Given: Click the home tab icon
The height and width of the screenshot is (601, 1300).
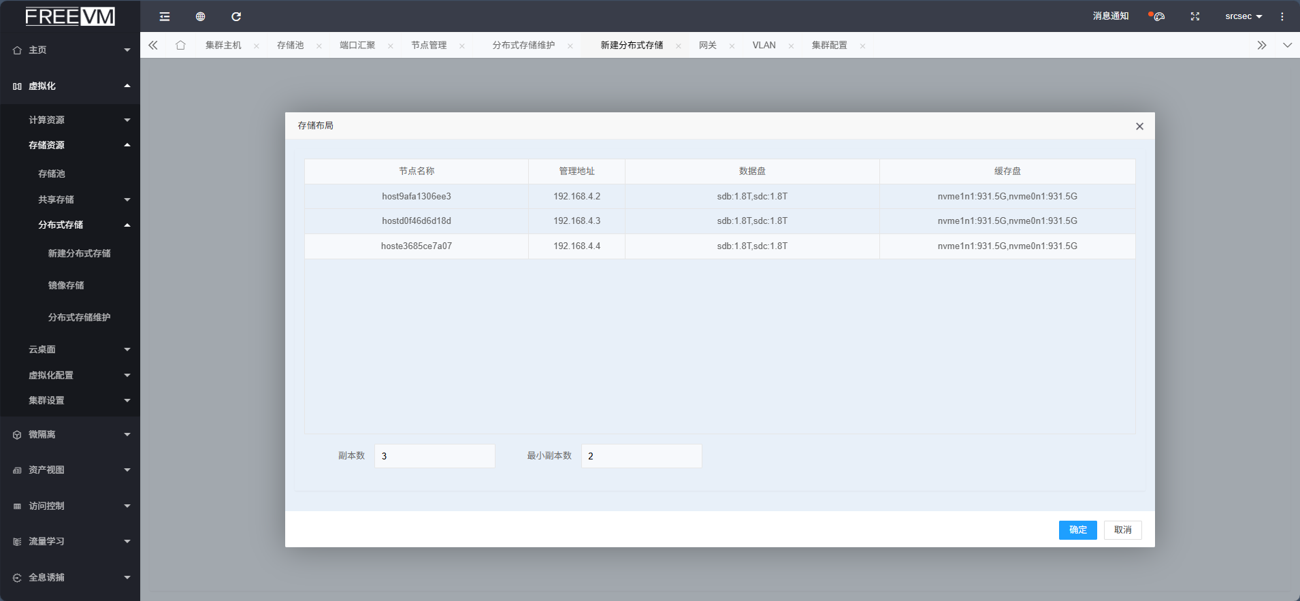Looking at the screenshot, I should click(x=180, y=45).
